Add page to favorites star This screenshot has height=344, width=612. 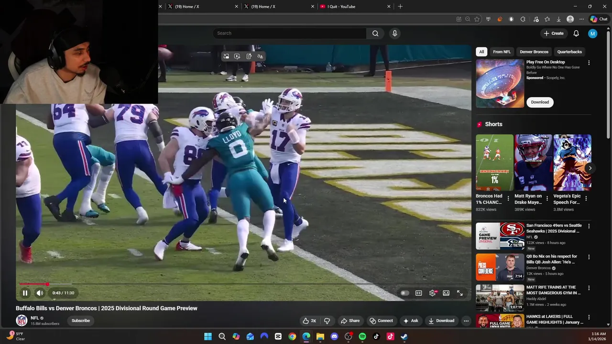click(x=477, y=19)
